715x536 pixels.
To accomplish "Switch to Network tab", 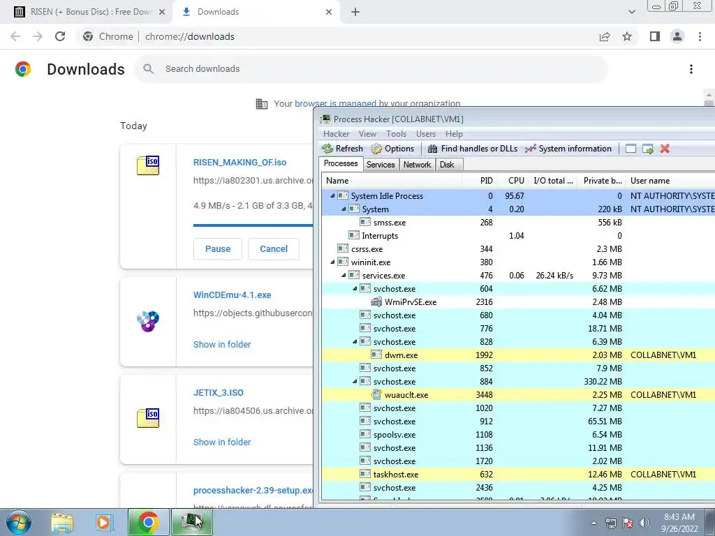I will pos(418,165).
